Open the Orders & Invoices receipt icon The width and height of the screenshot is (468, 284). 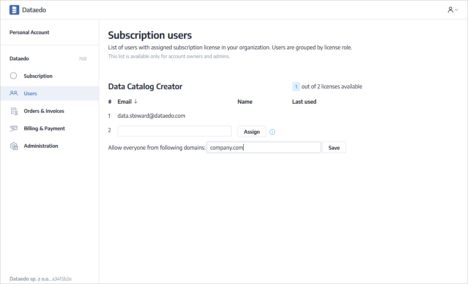(14, 111)
